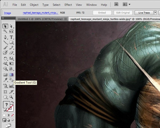Screen dimensions: 160x128
Task: Open the Edit menu
Action: [23, 5]
